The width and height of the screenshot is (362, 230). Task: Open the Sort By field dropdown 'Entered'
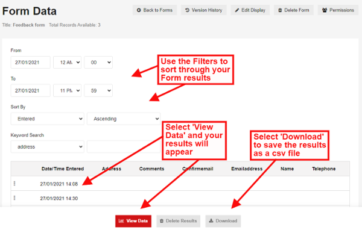coord(47,119)
